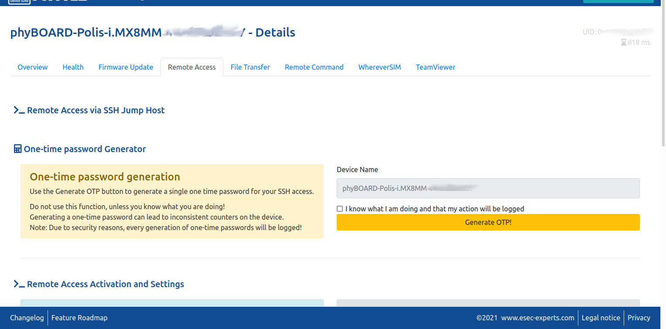Click the 'Remote Access Activation and Settings' heading
The height and width of the screenshot is (329, 666).
pyautogui.click(x=106, y=284)
